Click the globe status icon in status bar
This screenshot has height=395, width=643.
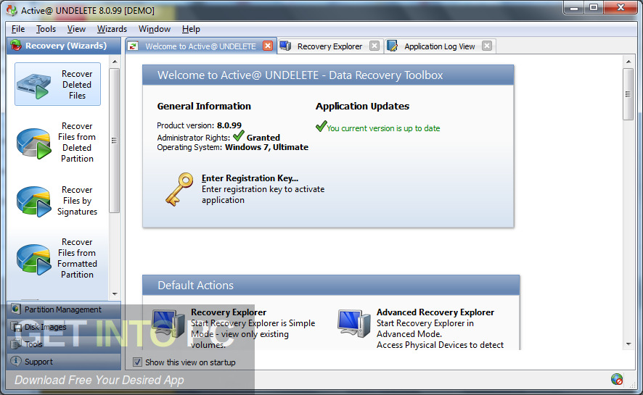616,380
